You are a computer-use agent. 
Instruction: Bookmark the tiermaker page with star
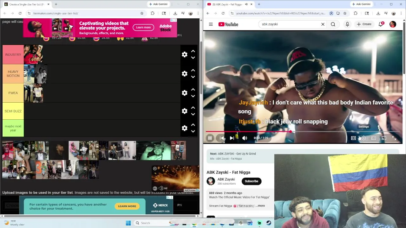[142, 13]
